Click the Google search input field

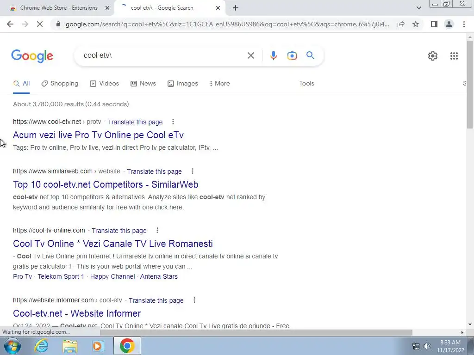[x=163, y=55]
